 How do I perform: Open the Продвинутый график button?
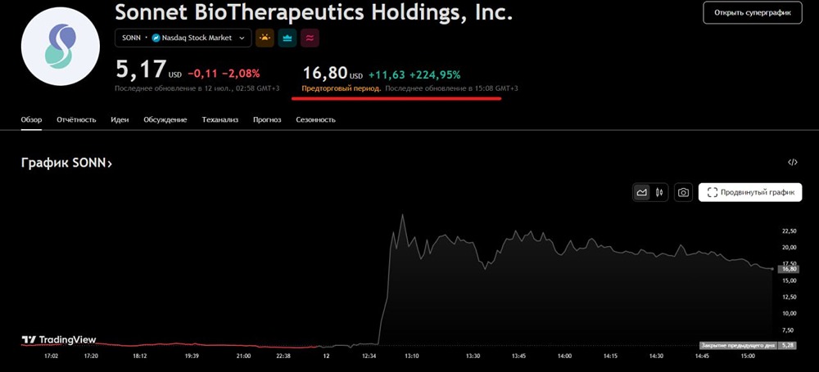point(750,193)
